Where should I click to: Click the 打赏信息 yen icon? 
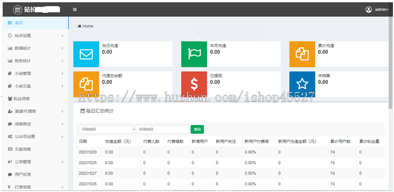pyautogui.click(x=9, y=187)
